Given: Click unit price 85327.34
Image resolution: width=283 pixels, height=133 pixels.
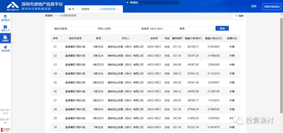Looking at the screenshot, I should point(193,127).
